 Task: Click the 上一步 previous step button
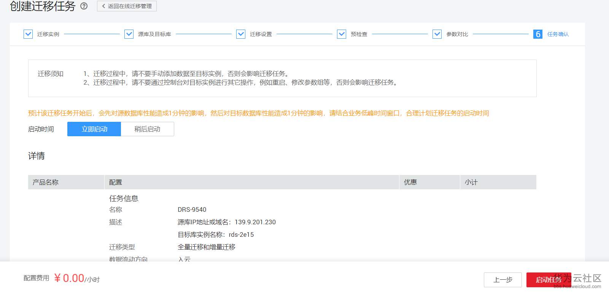tap(503, 280)
